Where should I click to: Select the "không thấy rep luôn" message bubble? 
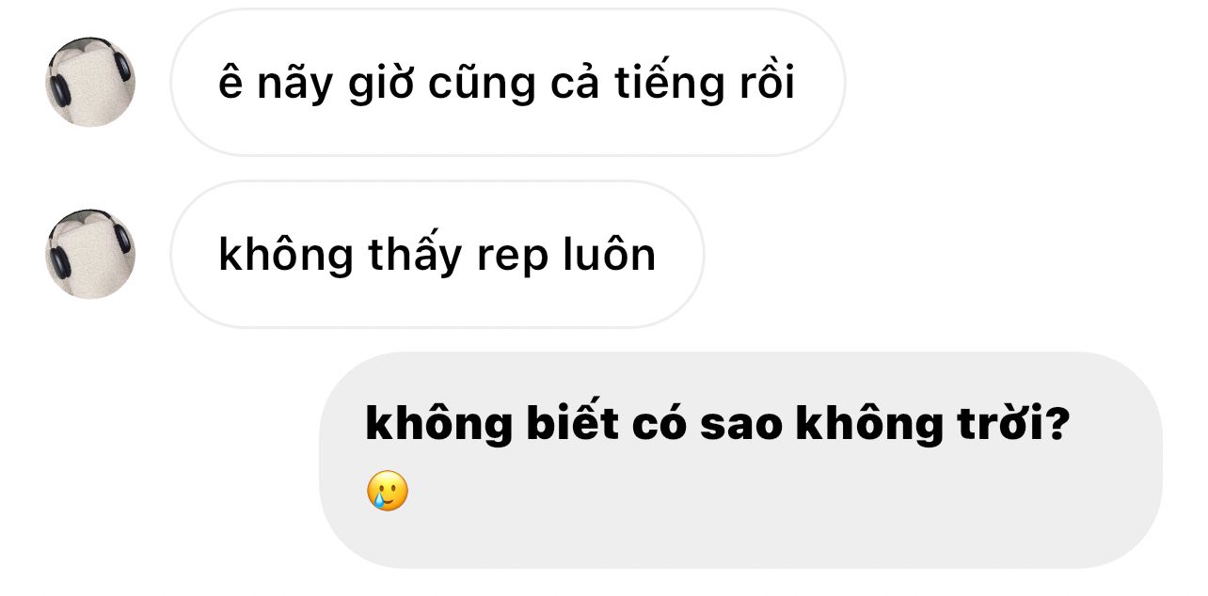437,254
